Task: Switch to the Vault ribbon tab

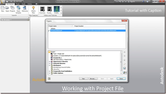Action: (23, 4)
